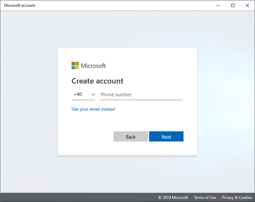The height and width of the screenshot is (202, 255).
Task: Click the Back button
Action: coord(131,137)
